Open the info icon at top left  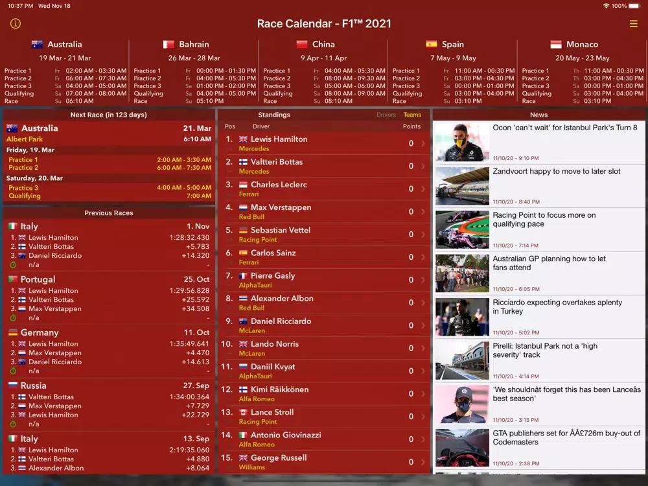[x=16, y=23]
